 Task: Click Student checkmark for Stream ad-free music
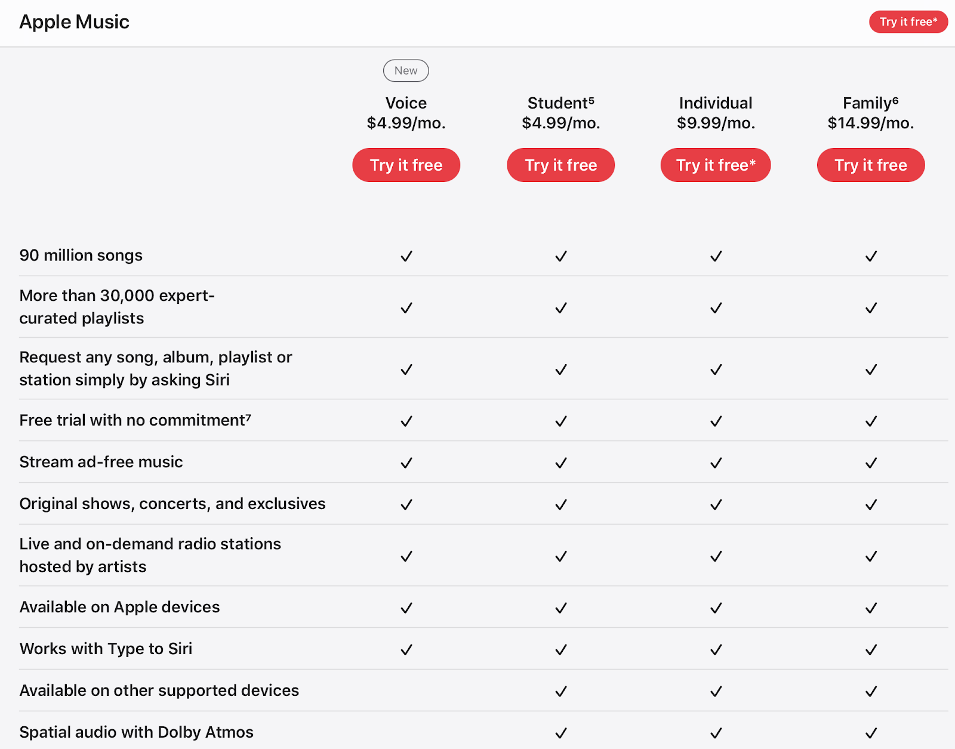point(561,463)
